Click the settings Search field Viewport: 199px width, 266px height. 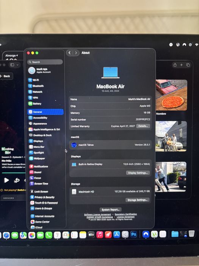coord(45,62)
